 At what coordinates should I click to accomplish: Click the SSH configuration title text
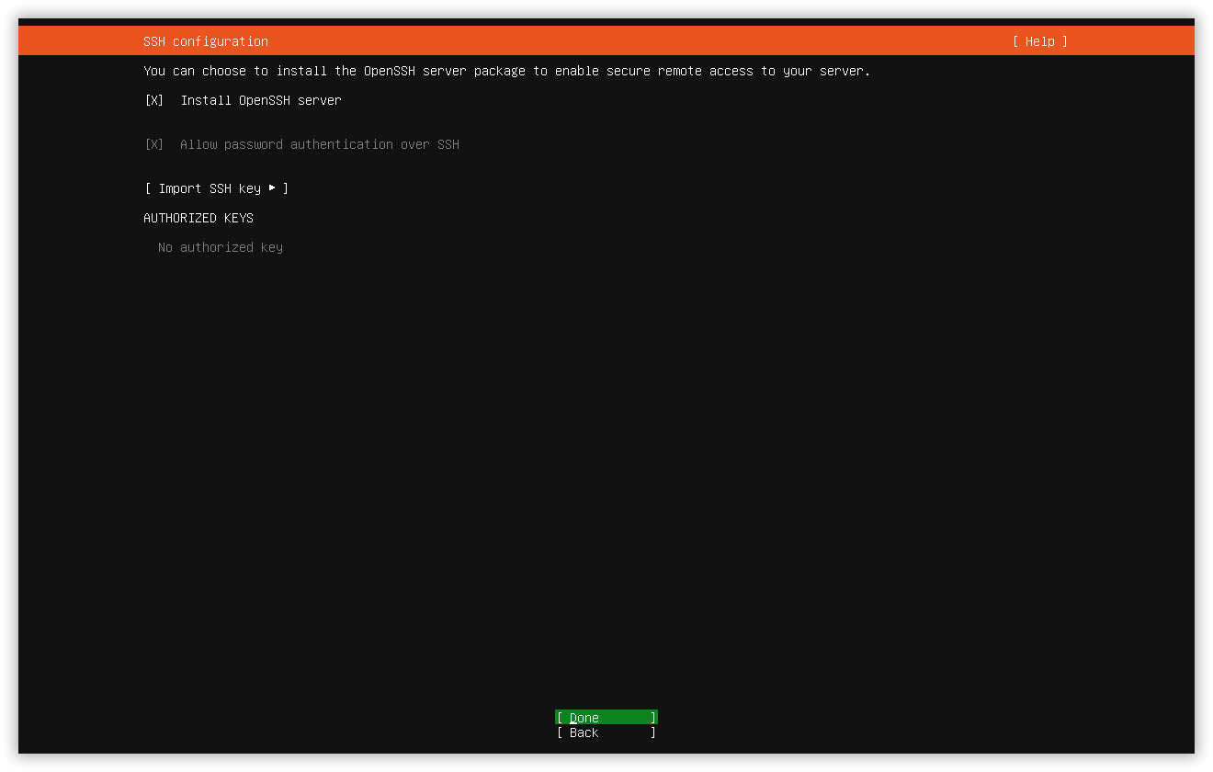(x=206, y=41)
